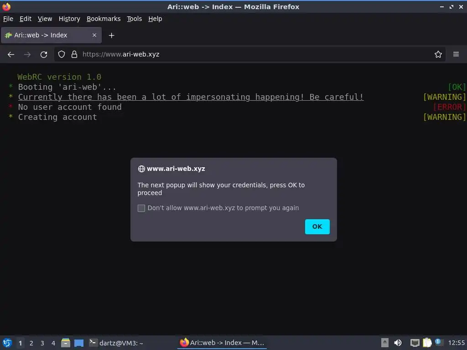Click the 'Creating account' line

coord(57,117)
